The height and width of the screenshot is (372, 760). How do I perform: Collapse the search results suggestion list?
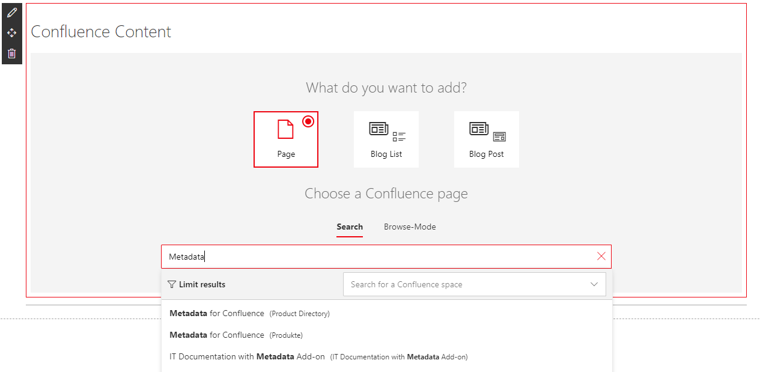pos(601,256)
